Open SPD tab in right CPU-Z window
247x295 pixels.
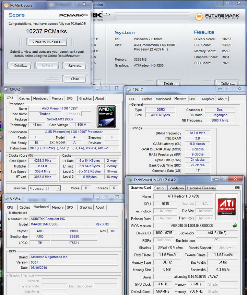192,99
